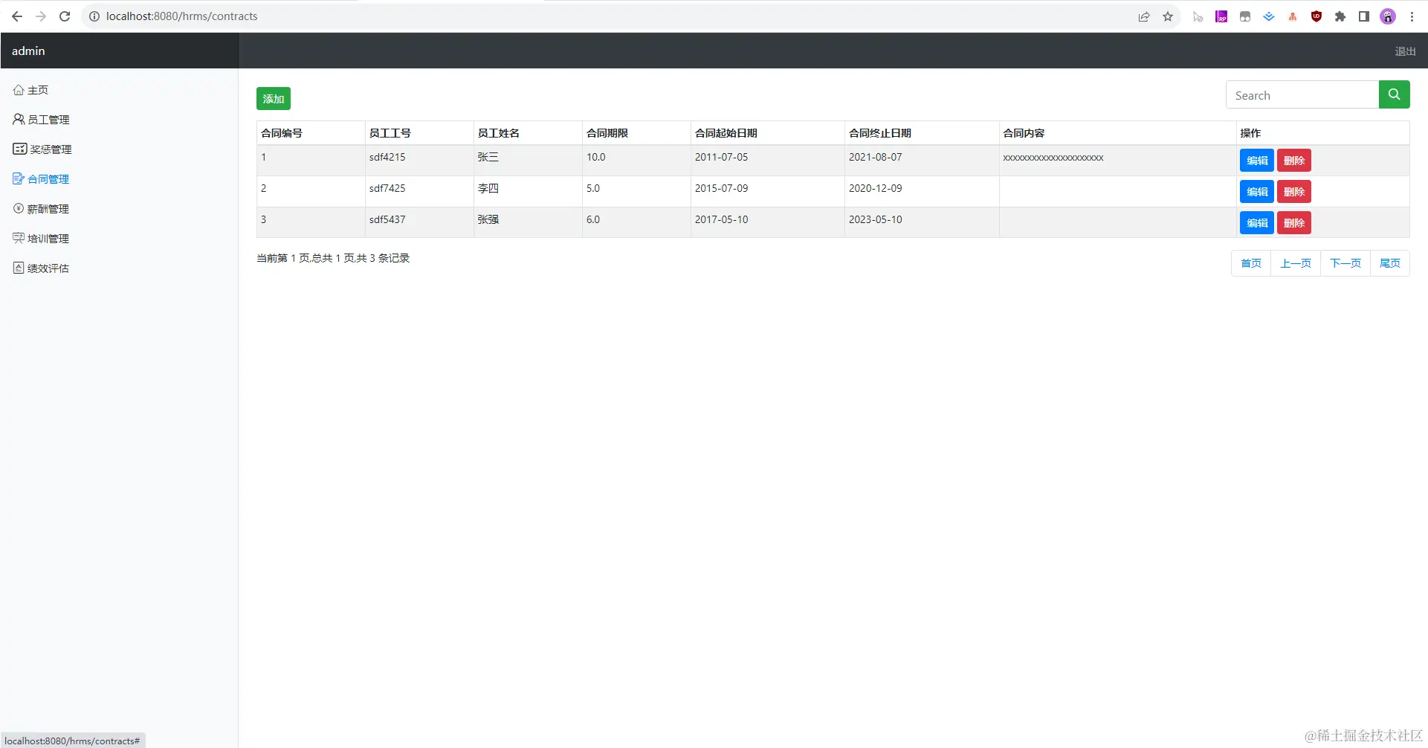Screen dimensions: 1428x748
Task: Click the browser profile avatar
Action: (1388, 16)
